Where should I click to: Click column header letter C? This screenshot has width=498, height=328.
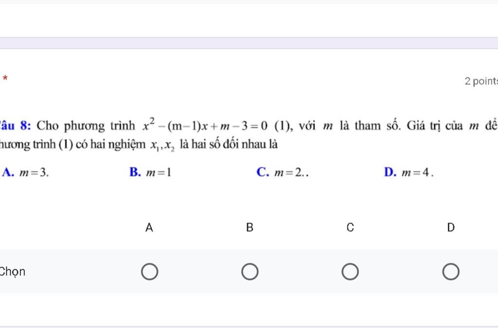350,227
